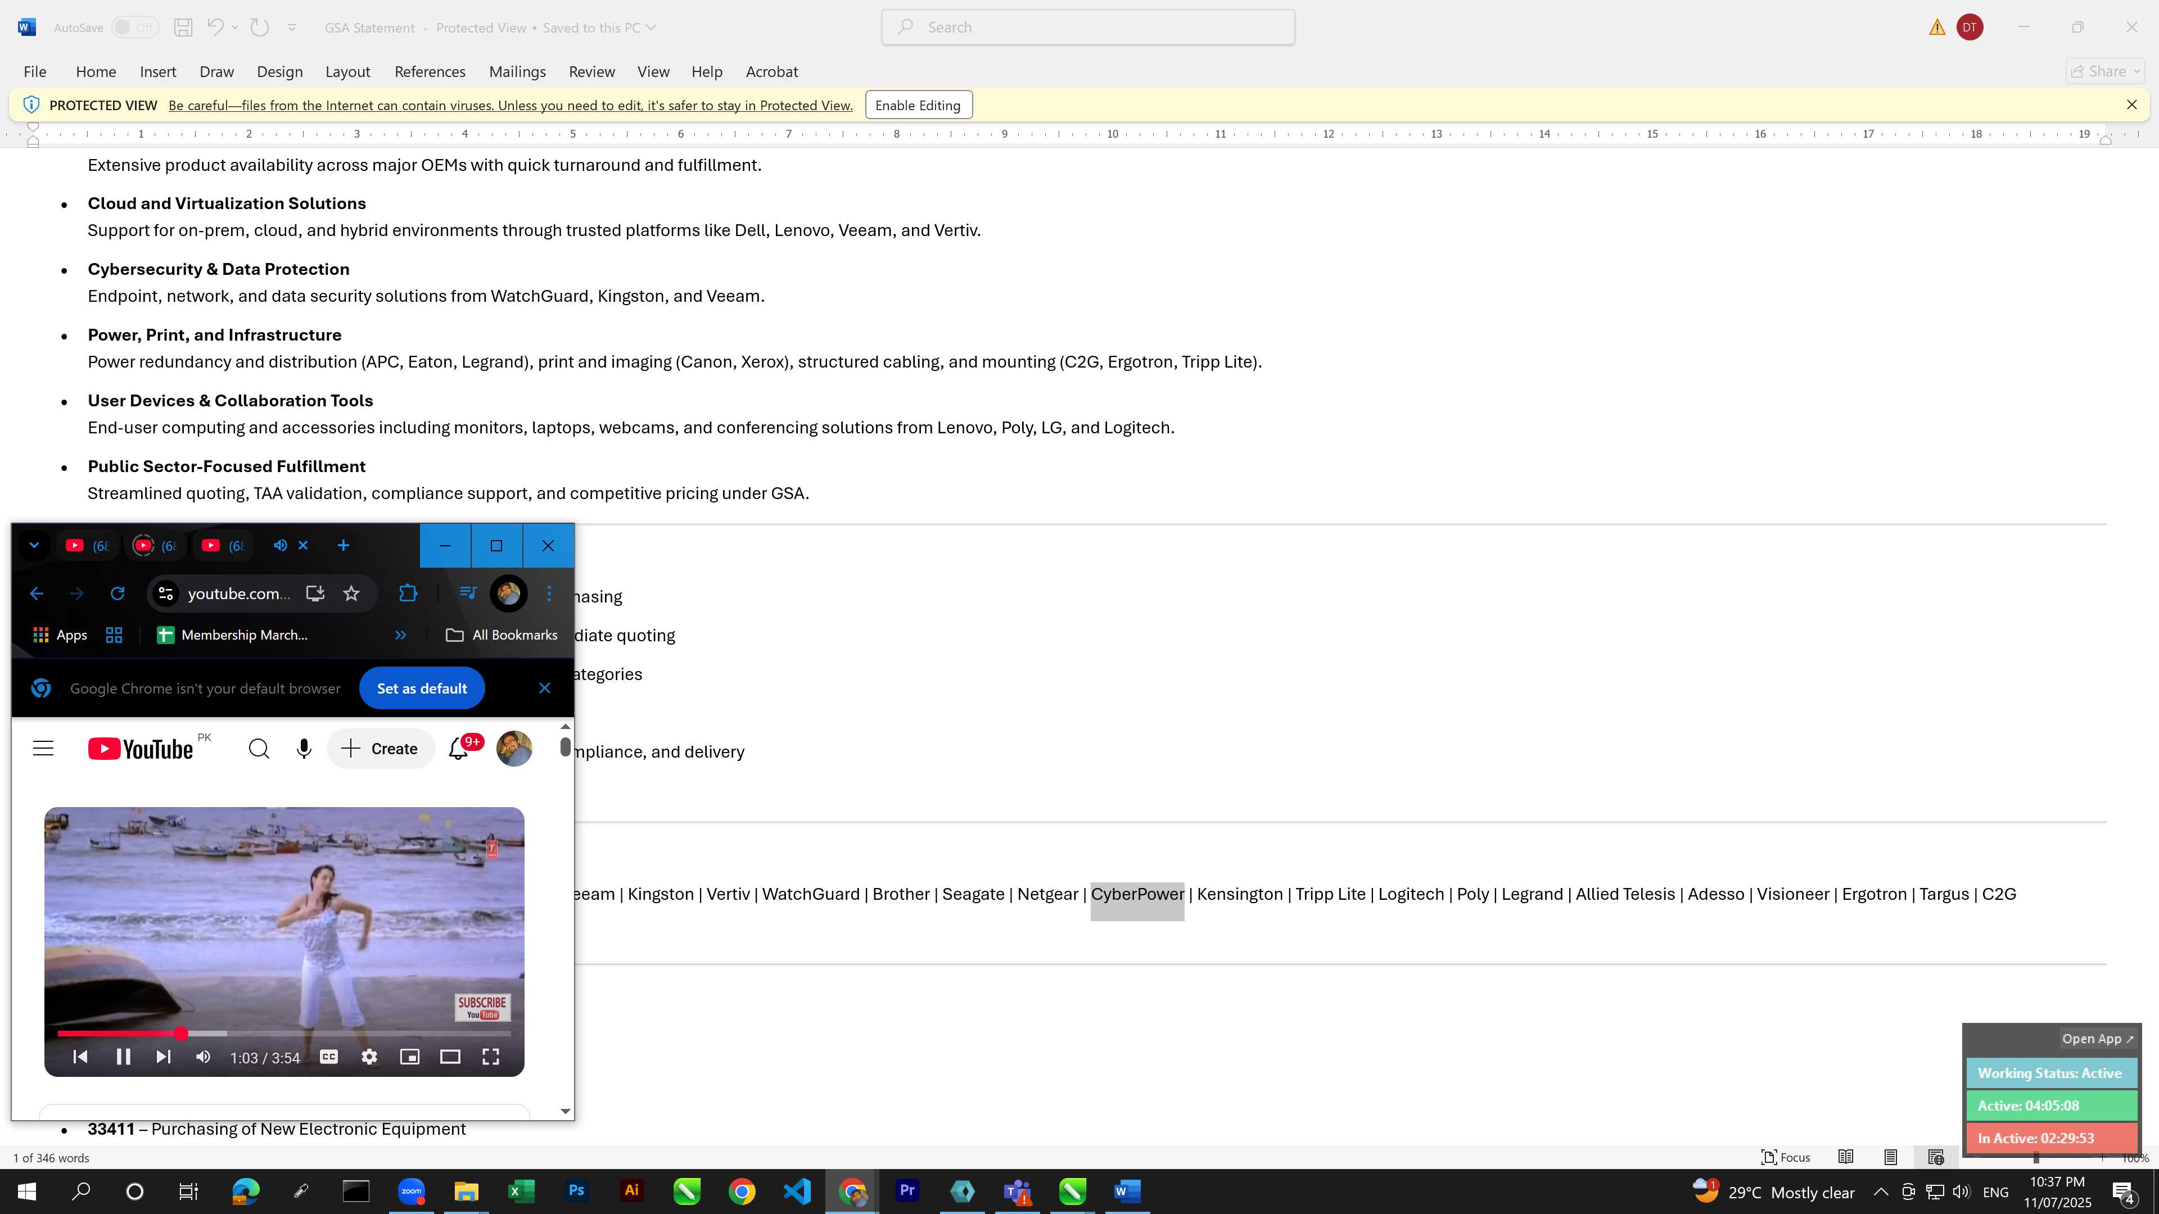Image resolution: width=2159 pixels, height=1214 pixels.
Task: Toggle miniplayer mode on the video
Action: (x=410, y=1057)
